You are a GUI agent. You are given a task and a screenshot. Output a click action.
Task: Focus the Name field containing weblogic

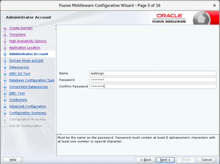pyautogui.click(x=153, y=73)
